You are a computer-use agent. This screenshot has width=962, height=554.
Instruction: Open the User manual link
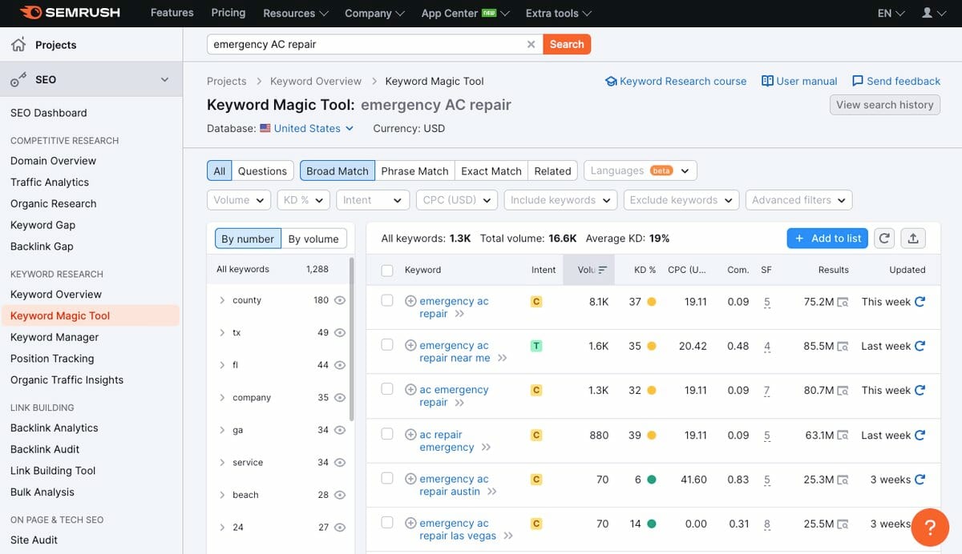tap(799, 81)
